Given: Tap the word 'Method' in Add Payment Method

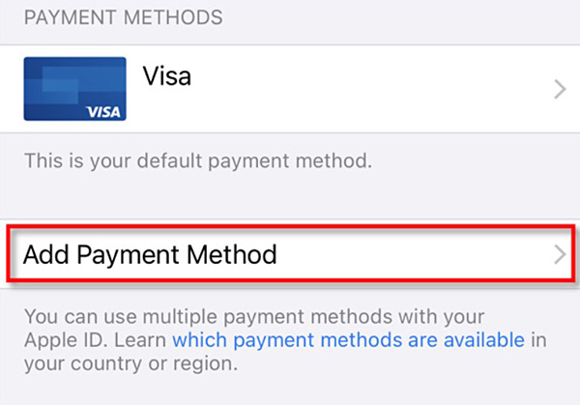Looking at the screenshot, I should (x=232, y=255).
